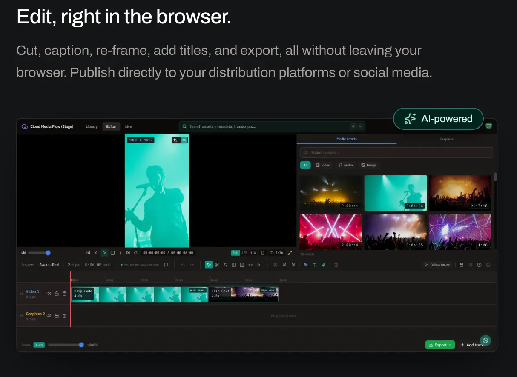The width and height of the screenshot is (517, 377).
Task: Jump to the start of the video
Action: tap(88, 253)
